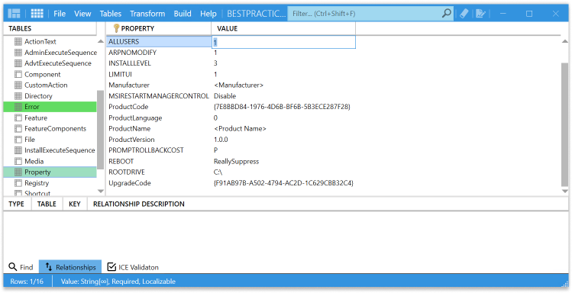Switch to the Find tab
This screenshot has height=293, width=572.
[x=21, y=267]
